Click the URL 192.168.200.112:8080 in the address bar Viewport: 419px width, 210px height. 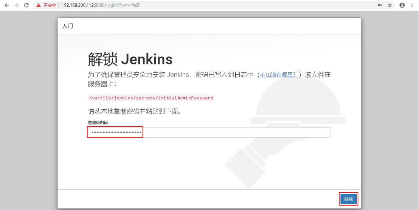tap(101, 5)
